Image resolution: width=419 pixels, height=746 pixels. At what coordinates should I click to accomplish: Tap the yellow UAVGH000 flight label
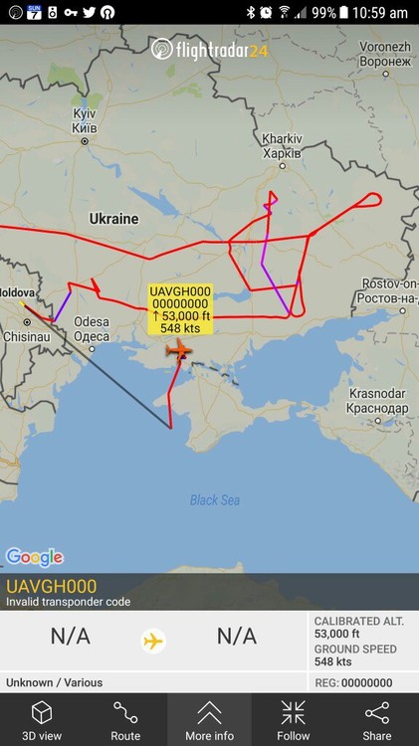tap(180, 309)
